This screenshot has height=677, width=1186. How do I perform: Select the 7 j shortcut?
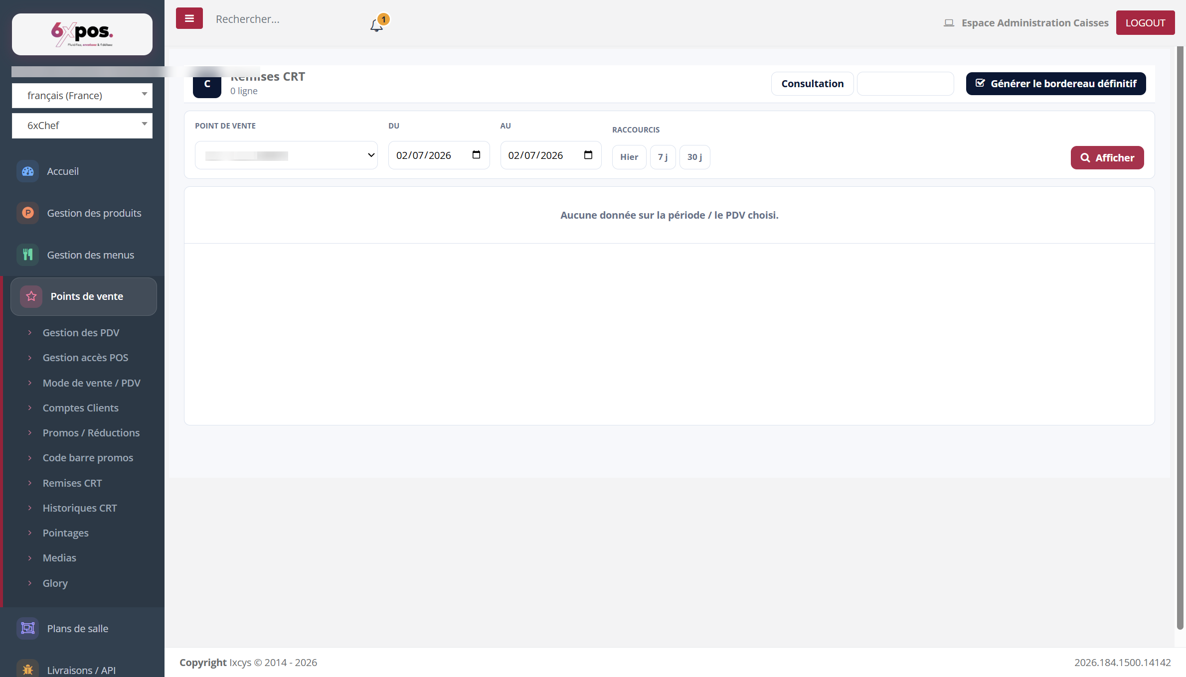(x=663, y=157)
